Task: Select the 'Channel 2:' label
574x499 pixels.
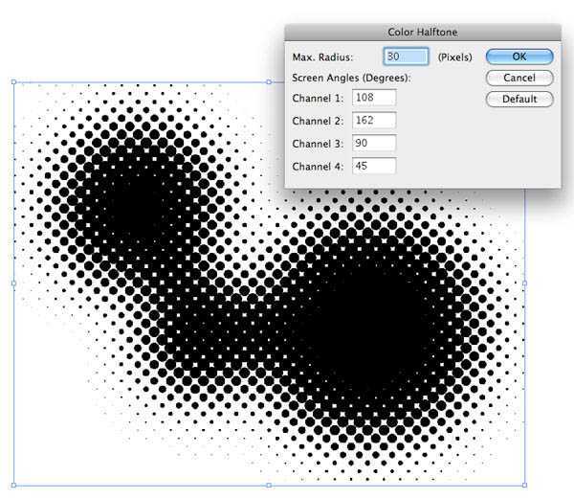Action: point(318,122)
